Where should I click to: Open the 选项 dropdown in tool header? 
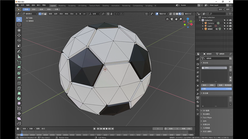[x=229, y=10]
